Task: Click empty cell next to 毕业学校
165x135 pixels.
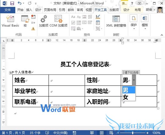Action: pyautogui.click(x=67, y=91)
